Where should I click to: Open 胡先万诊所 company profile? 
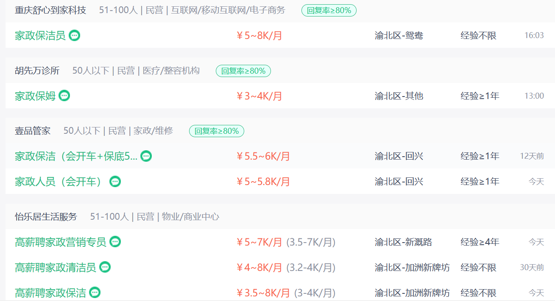click(x=37, y=71)
